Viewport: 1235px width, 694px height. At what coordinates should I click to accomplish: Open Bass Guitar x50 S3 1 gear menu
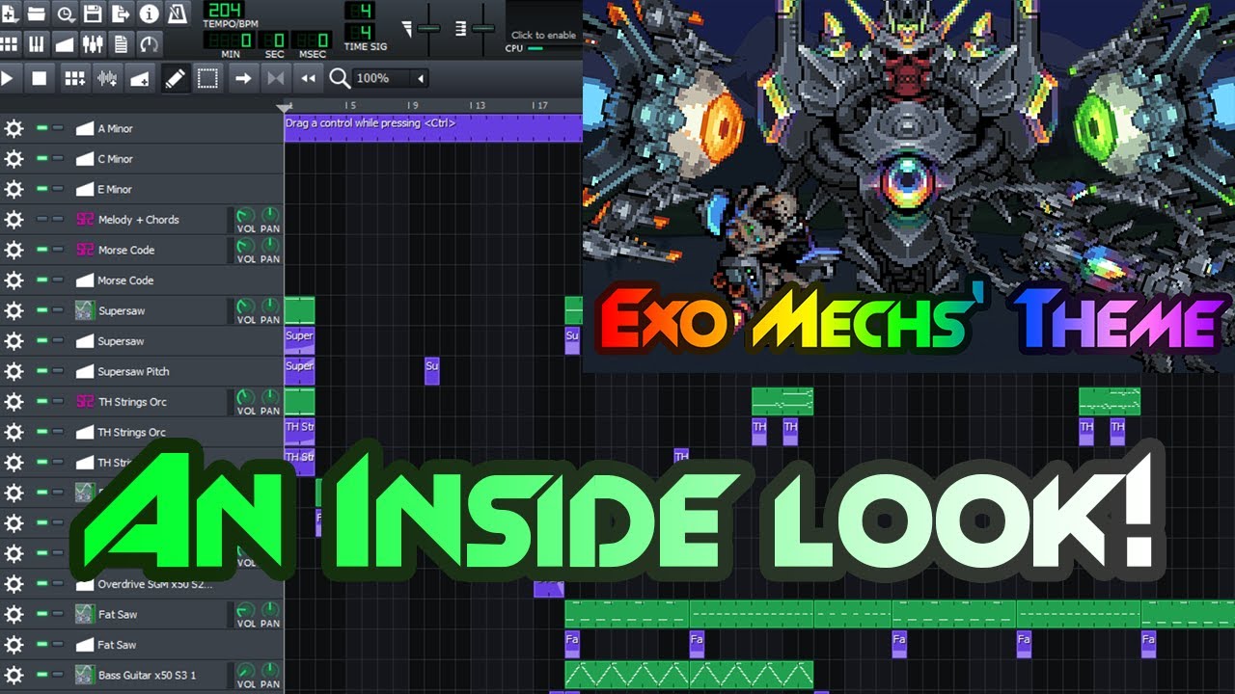(x=14, y=675)
